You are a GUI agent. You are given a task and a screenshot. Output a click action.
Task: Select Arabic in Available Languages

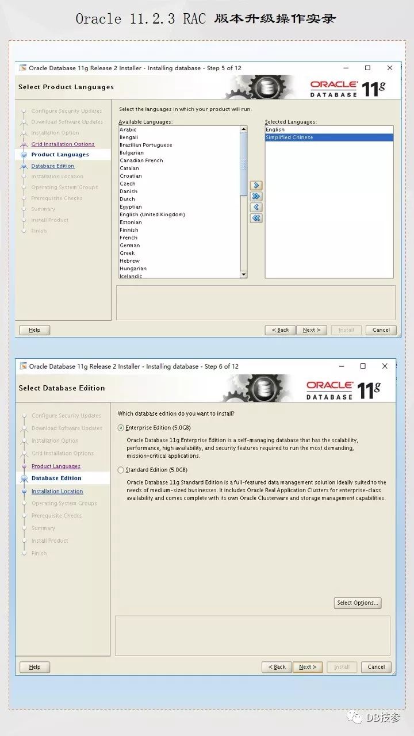tap(128, 130)
